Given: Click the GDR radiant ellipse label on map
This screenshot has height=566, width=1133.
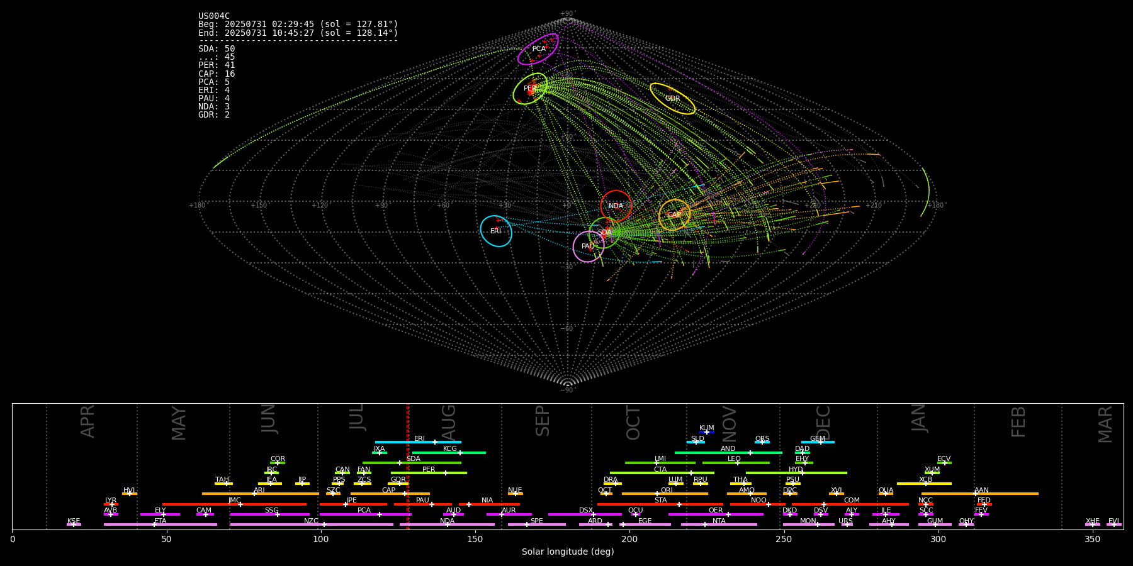Looking at the screenshot, I should click(673, 99).
